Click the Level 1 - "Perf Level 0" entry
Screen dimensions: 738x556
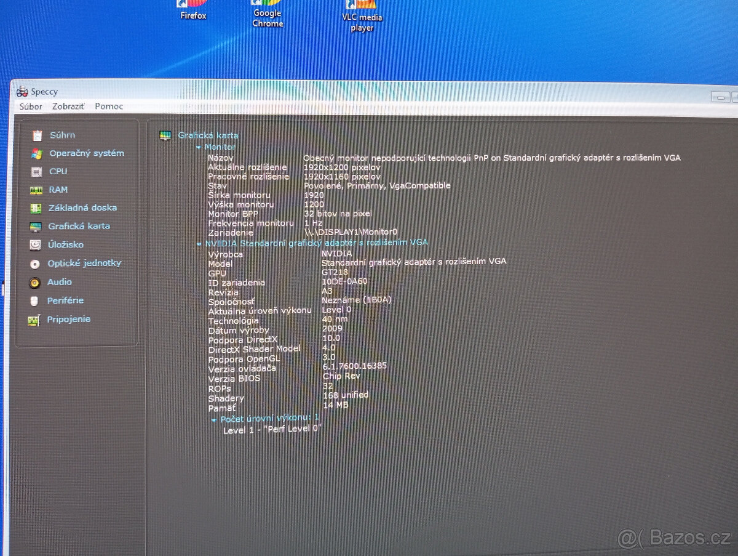[272, 429]
